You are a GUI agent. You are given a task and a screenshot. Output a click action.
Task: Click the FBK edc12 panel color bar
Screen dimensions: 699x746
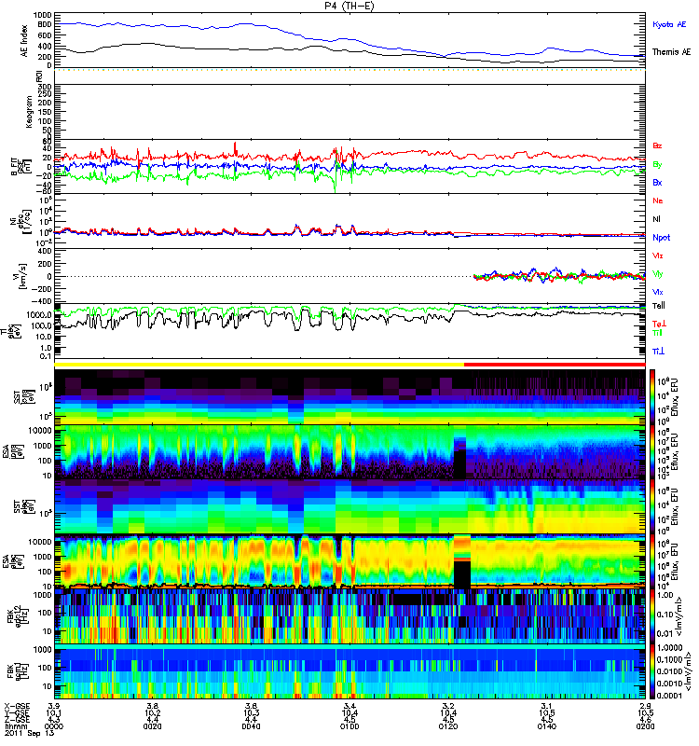click(652, 616)
